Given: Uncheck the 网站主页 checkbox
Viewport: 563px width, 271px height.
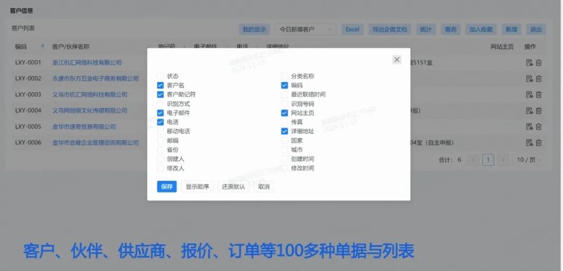Looking at the screenshot, I should (x=284, y=113).
